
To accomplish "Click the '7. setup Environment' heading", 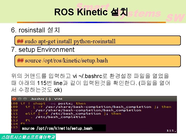I will (43, 50).
